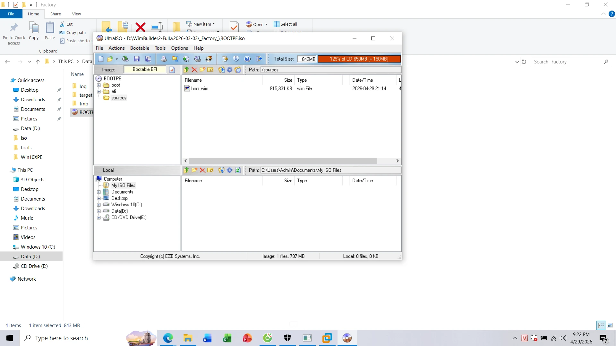The width and height of the screenshot is (616, 346).
Task: Create a new folder in the image panel
Action: [x=202, y=70]
